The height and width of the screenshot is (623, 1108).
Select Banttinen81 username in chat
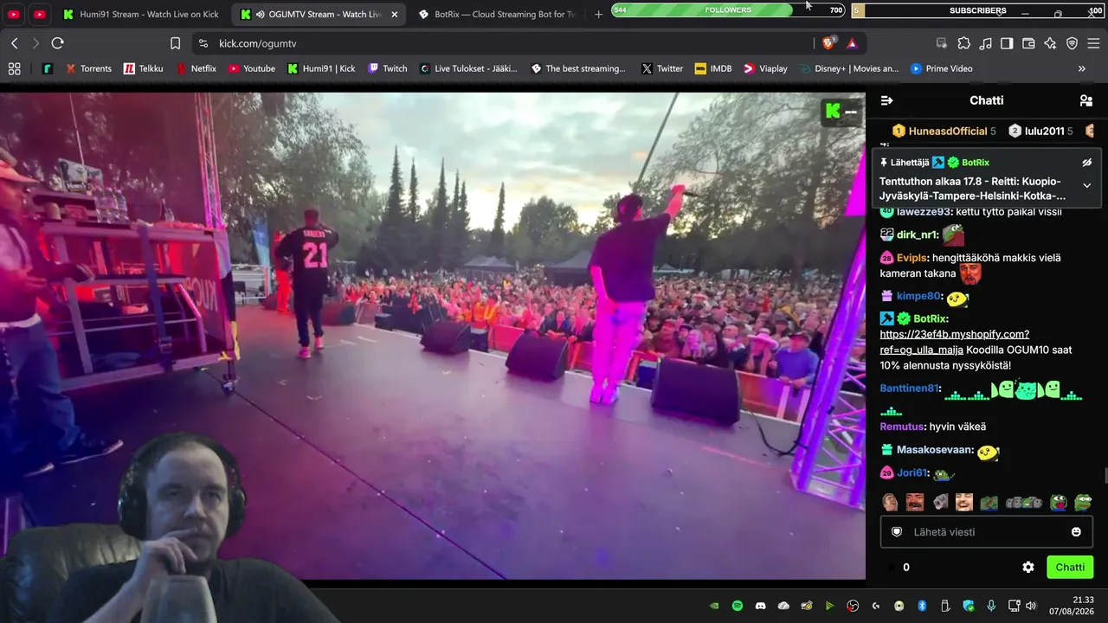(x=909, y=389)
